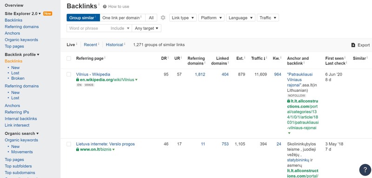Click the green lock icon before www.on.lt
Image resolution: width=372 pixels, height=178 pixels.
click(x=77, y=149)
